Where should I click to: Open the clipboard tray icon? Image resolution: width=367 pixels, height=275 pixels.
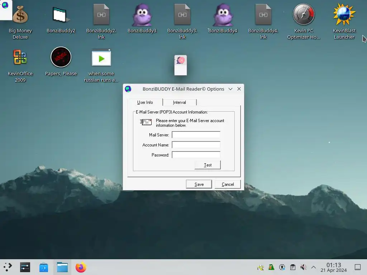tap(292, 267)
